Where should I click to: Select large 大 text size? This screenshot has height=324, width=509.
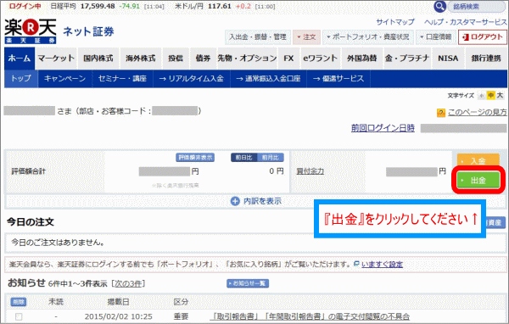tap(500, 95)
